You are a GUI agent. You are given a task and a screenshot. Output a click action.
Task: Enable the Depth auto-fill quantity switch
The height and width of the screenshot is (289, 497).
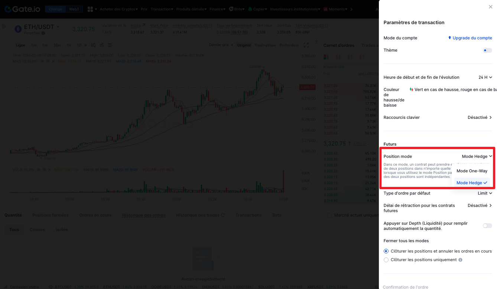point(487,226)
